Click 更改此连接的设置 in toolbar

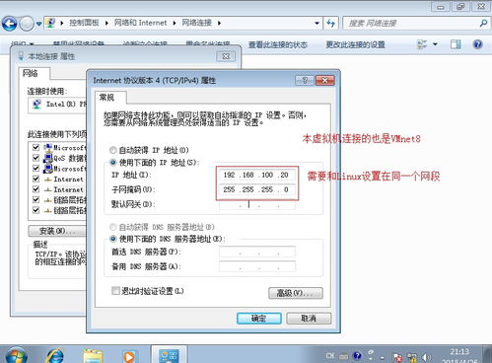[355, 44]
